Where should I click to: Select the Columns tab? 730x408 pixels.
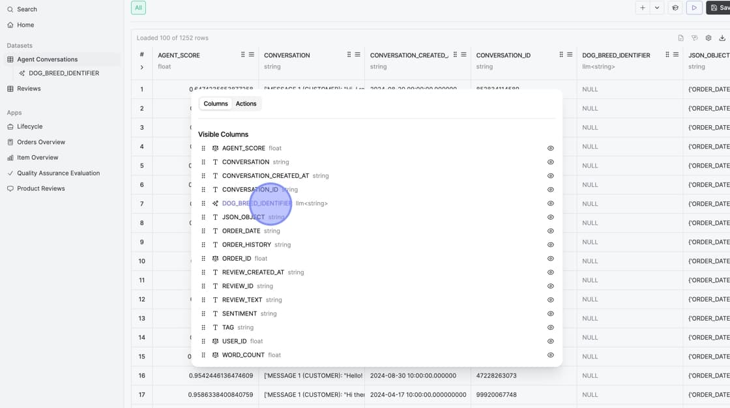[x=215, y=104]
